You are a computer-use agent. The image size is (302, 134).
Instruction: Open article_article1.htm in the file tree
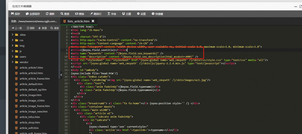click(31, 67)
